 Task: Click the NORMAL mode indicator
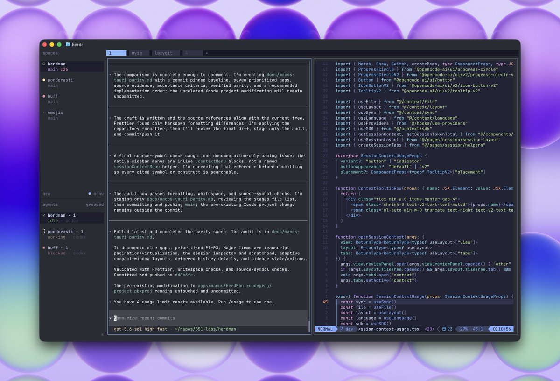[x=327, y=329]
